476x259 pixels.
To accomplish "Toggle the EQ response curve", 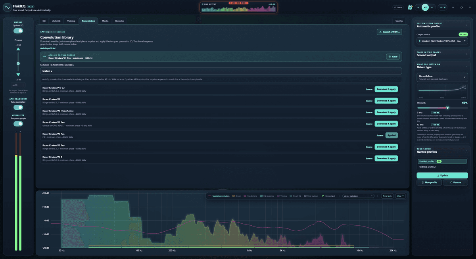I will pos(267,196).
